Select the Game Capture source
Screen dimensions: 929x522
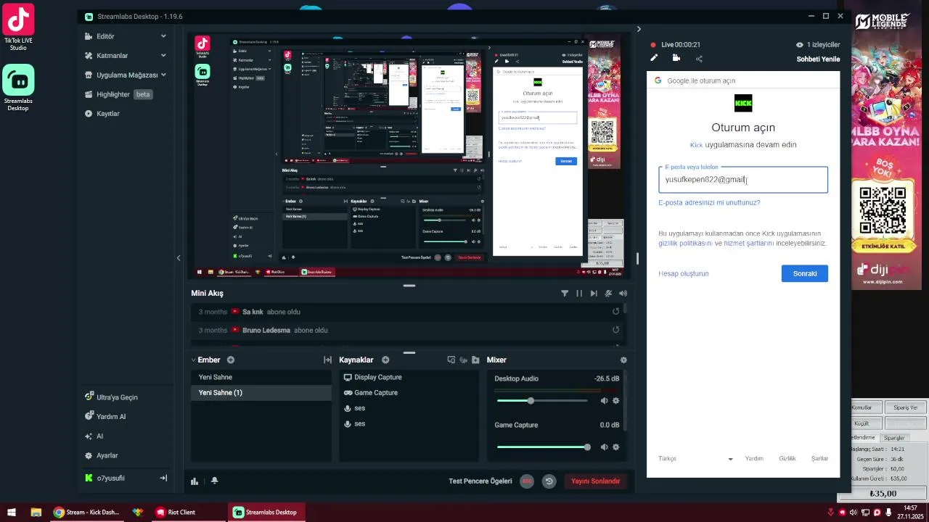(x=409, y=392)
